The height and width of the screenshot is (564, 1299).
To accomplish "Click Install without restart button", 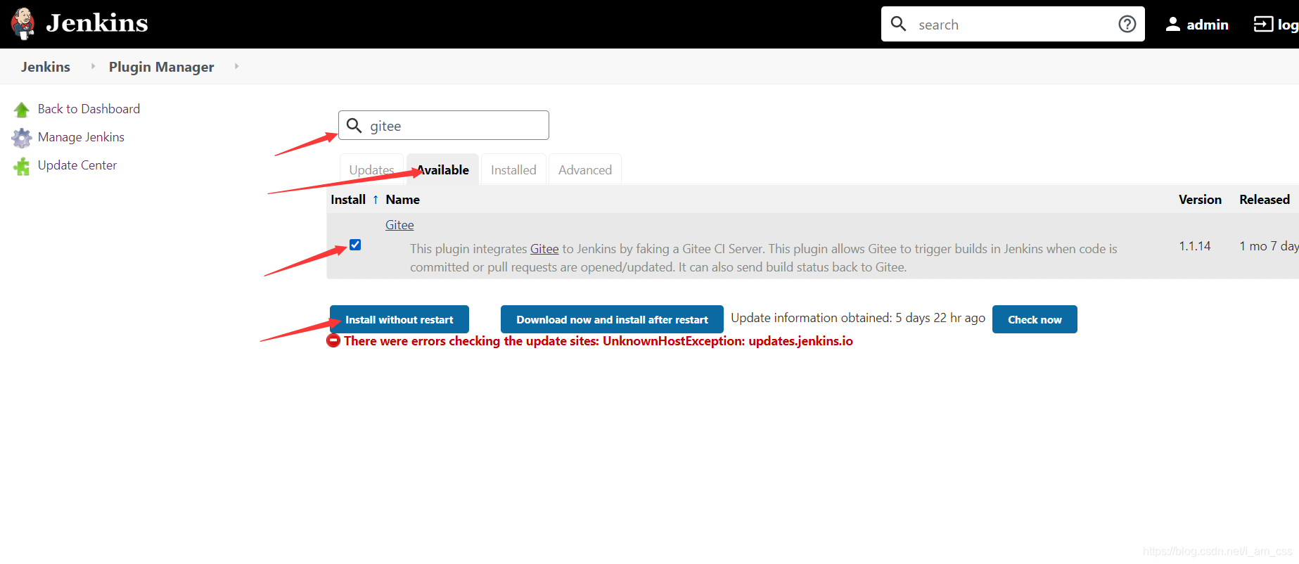I will pyautogui.click(x=399, y=319).
